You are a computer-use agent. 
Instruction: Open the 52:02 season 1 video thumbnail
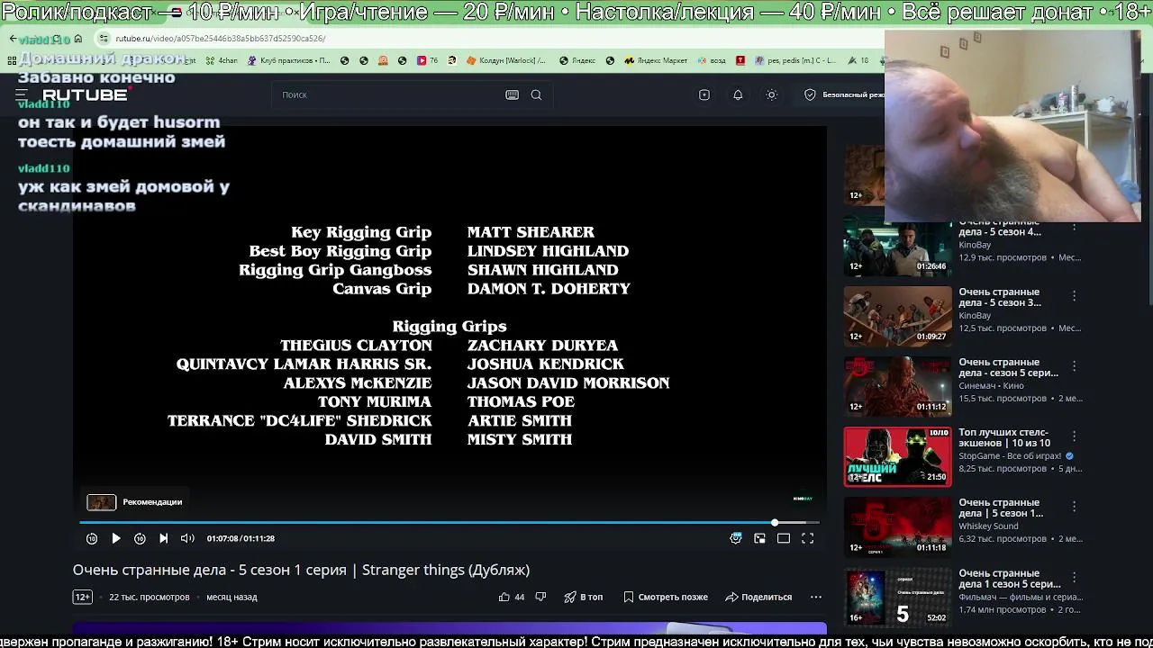(x=897, y=597)
